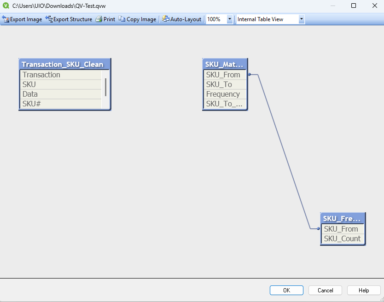Click the Data field in Transaction_SKU_Clean

(x=60, y=94)
